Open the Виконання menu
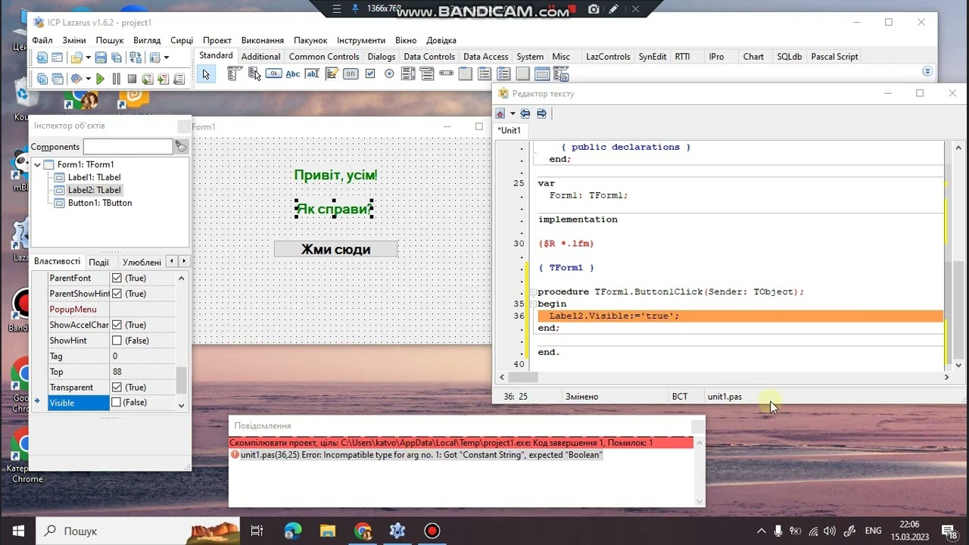The width and height of the screenshot is (969, 545). point(263,40)
